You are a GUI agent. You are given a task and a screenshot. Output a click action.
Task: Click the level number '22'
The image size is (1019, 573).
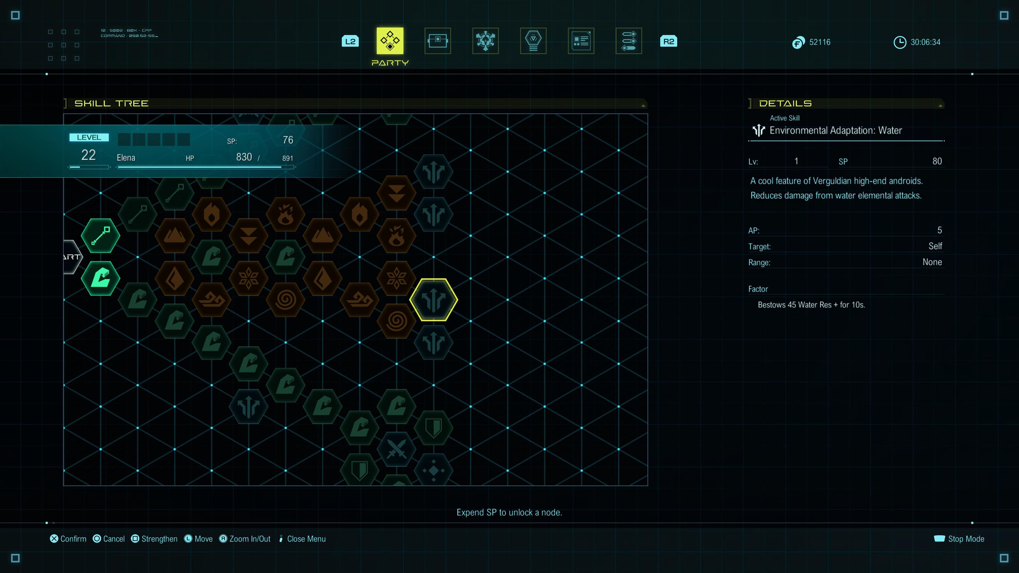tap(89, 155)
